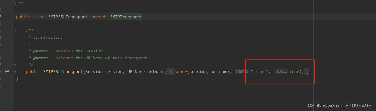Click the folded opening brace placeholder
The image size is (376, 111).
pos(171,72)
